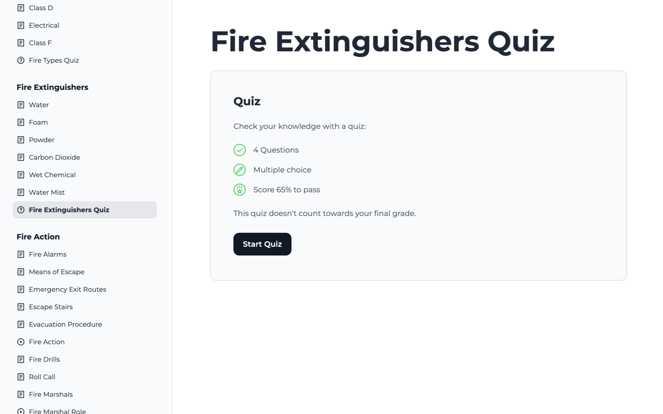Click the question mark icon on Fire Extinguishers Quiz

click(21, 209)
